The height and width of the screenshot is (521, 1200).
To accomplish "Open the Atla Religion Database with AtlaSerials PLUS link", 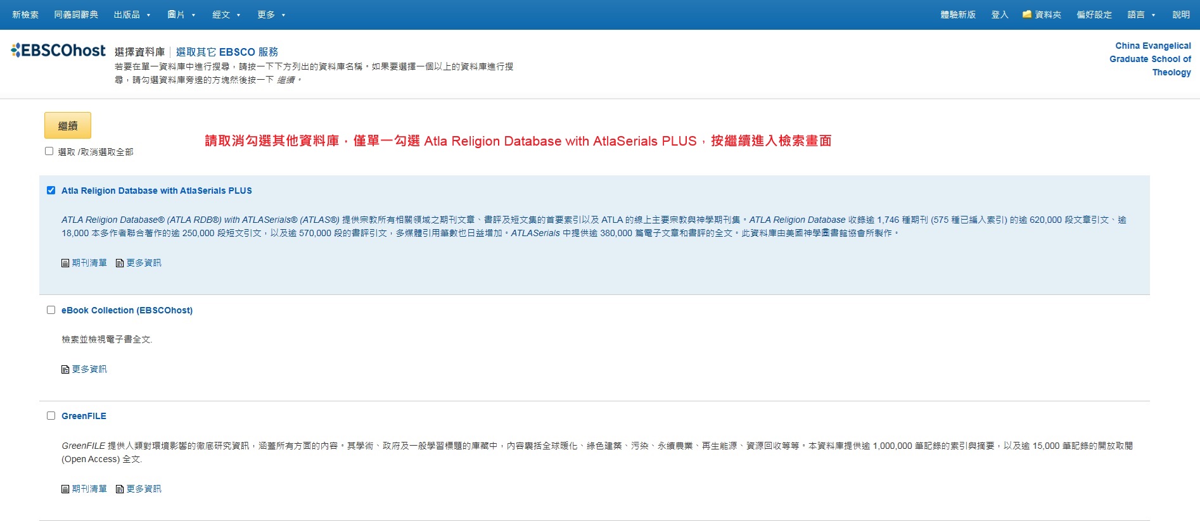I will coord(156,191).
